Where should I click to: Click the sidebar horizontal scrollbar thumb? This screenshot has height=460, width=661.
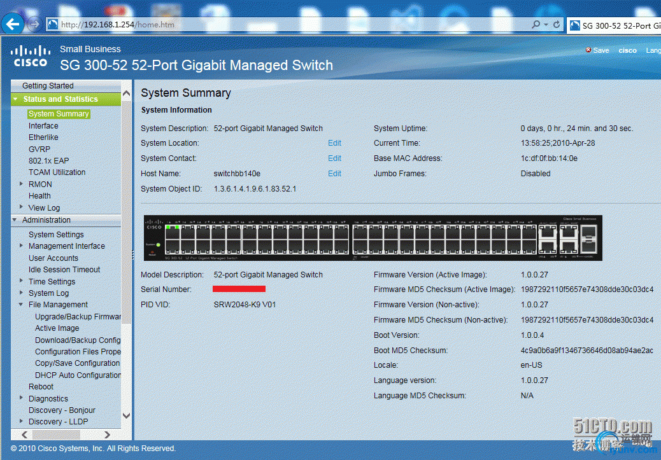coord(56,435)
